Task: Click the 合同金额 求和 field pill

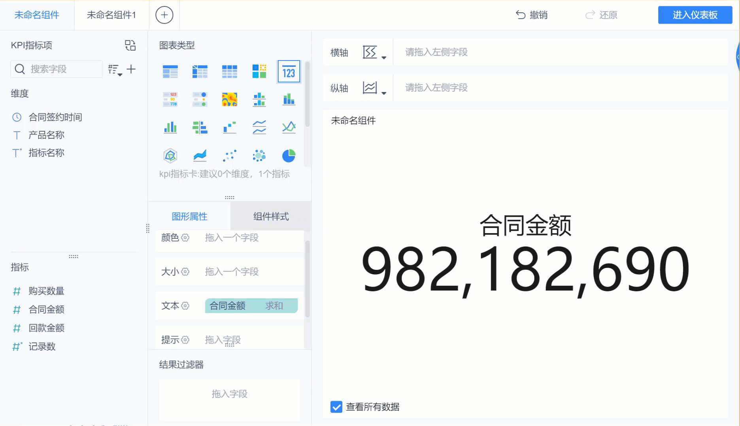Action: [x=251, y=305]
